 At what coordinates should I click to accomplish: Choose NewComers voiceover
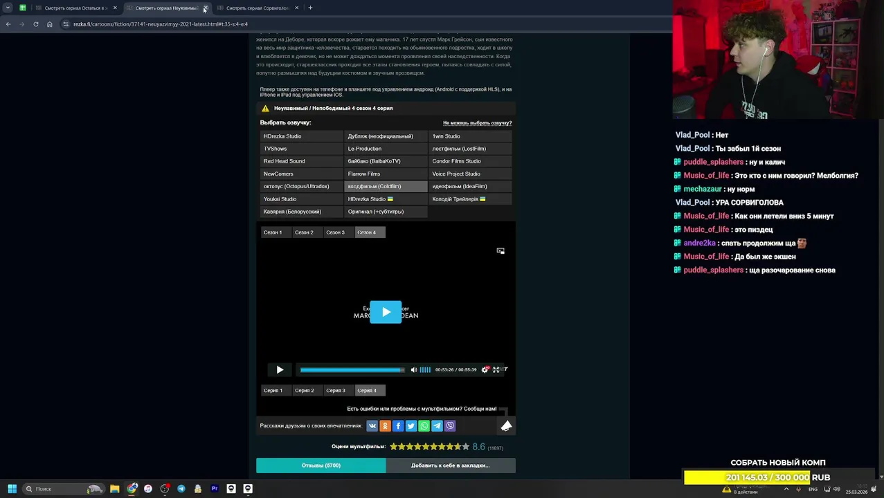[x=302, y=174]
